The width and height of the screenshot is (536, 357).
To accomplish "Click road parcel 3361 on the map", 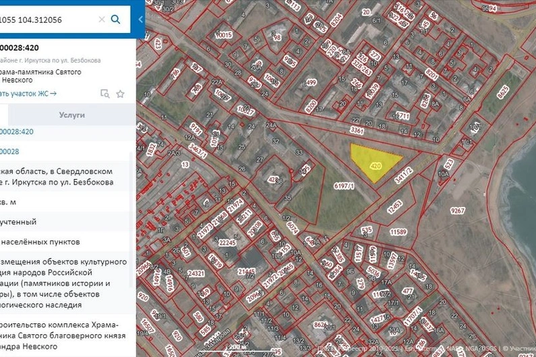I will pos(357,130).
